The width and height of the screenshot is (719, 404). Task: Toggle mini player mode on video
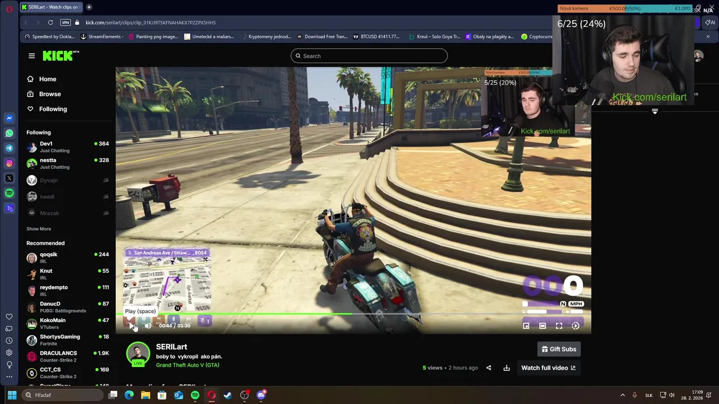(x=526, y=325)
